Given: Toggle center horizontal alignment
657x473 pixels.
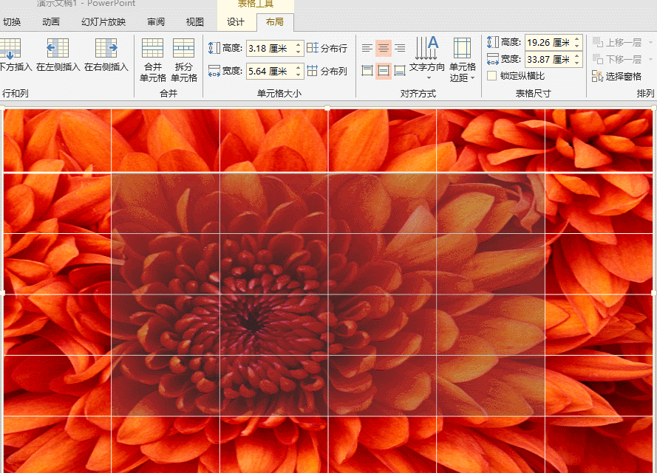Looking at the screenshot, I should pos(384,48).
